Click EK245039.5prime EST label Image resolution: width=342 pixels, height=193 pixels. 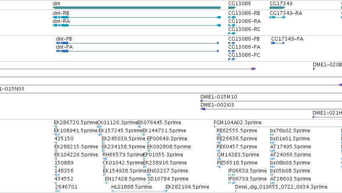(123, 139)
